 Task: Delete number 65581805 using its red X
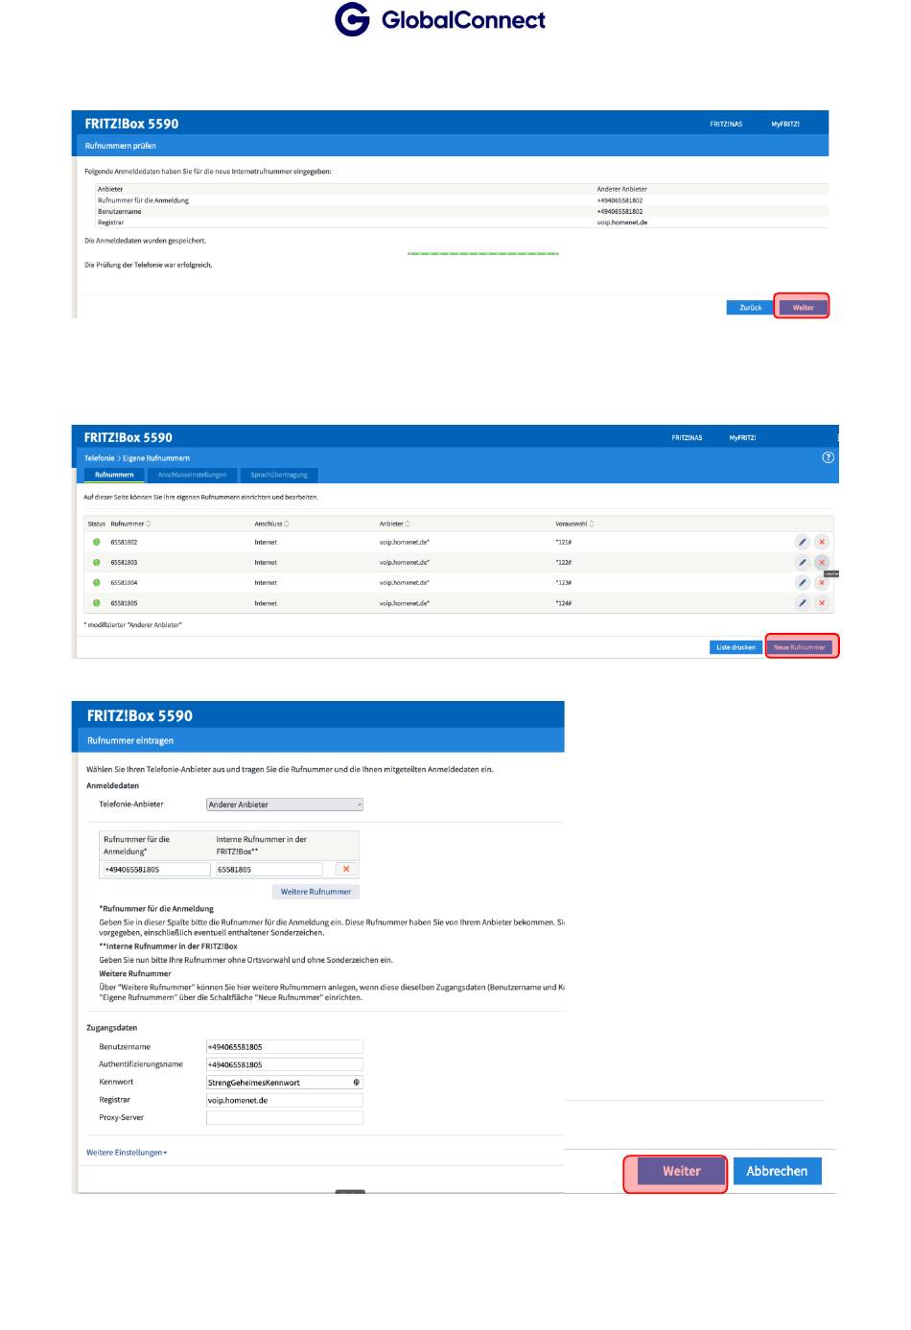coord(822,603)
